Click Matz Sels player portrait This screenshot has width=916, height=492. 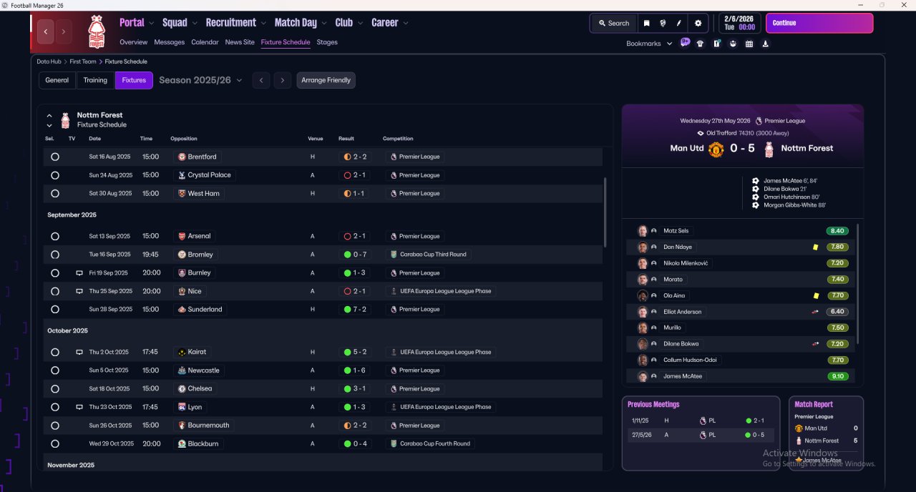click(x=643, y=231)
